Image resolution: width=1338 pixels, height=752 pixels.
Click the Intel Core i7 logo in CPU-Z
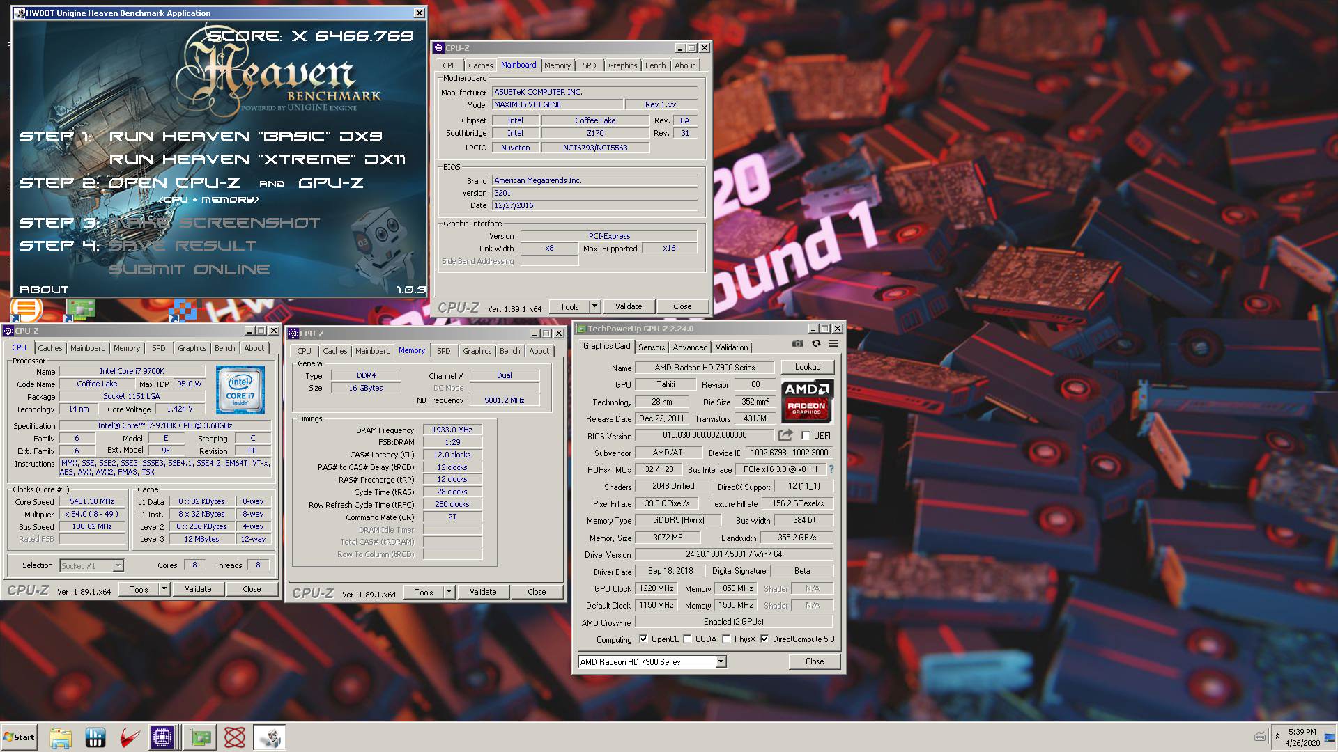pyautogui.click(x=240, y=390)
